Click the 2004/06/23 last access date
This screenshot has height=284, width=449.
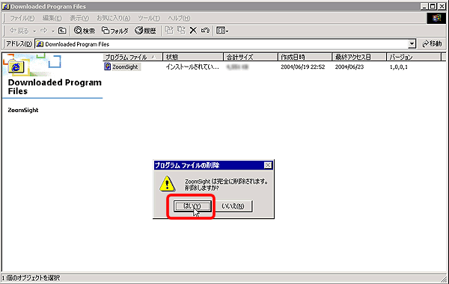349,67
